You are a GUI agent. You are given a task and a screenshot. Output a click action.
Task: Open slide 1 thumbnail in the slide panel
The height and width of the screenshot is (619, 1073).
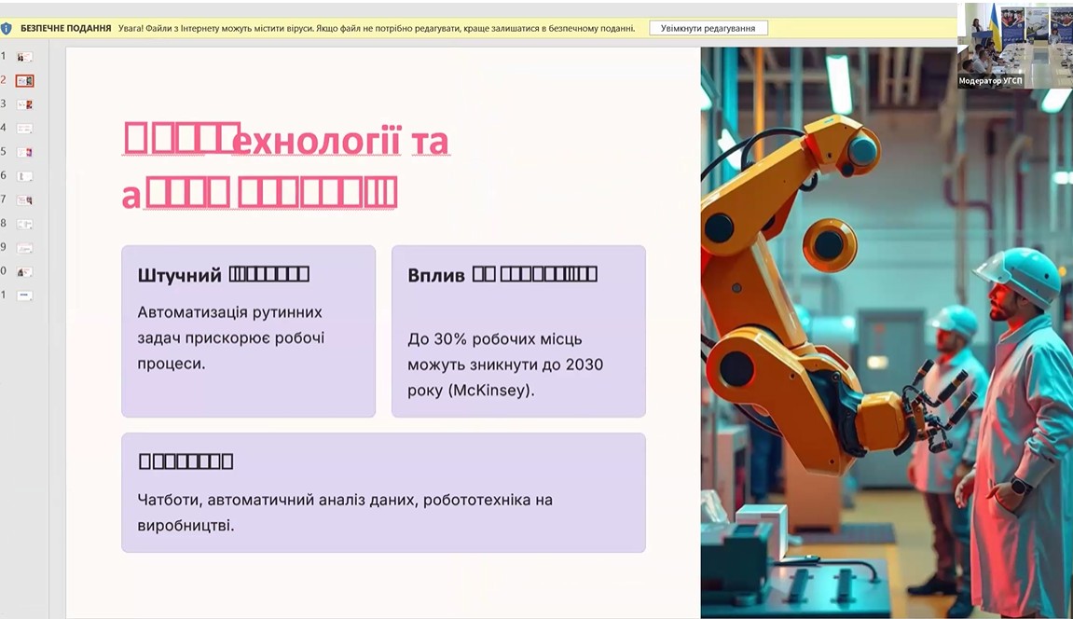(24, 57)
